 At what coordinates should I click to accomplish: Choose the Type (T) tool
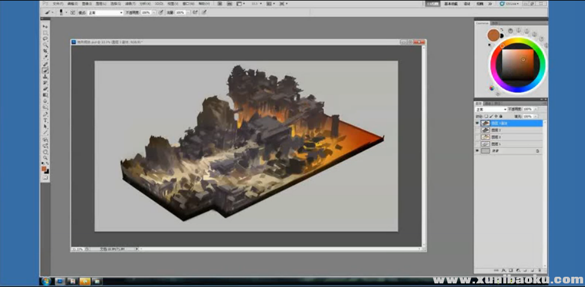coord(45,120)
